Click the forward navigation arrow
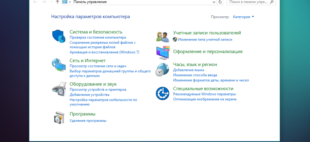Viewport: 310px width, 142px height. (x=44, y=2)
